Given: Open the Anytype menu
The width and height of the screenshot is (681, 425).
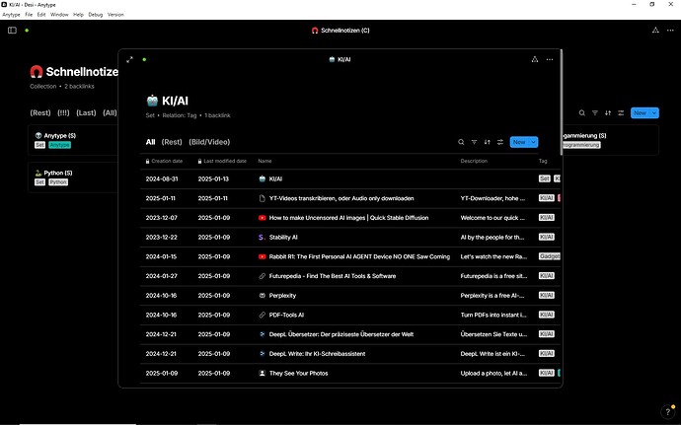Looking at the screenshot, I should point(11,15).
